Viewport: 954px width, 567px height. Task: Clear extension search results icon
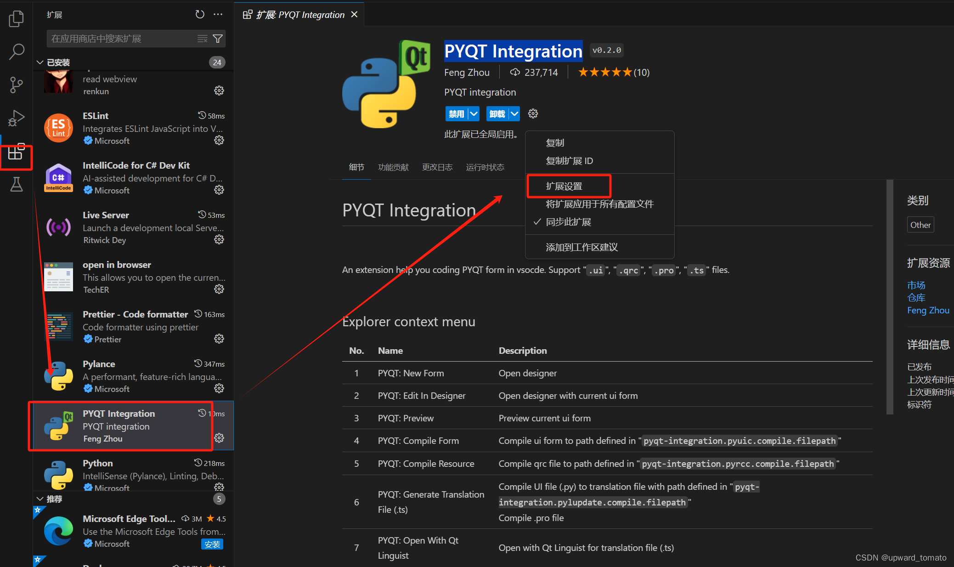point(202,39)
